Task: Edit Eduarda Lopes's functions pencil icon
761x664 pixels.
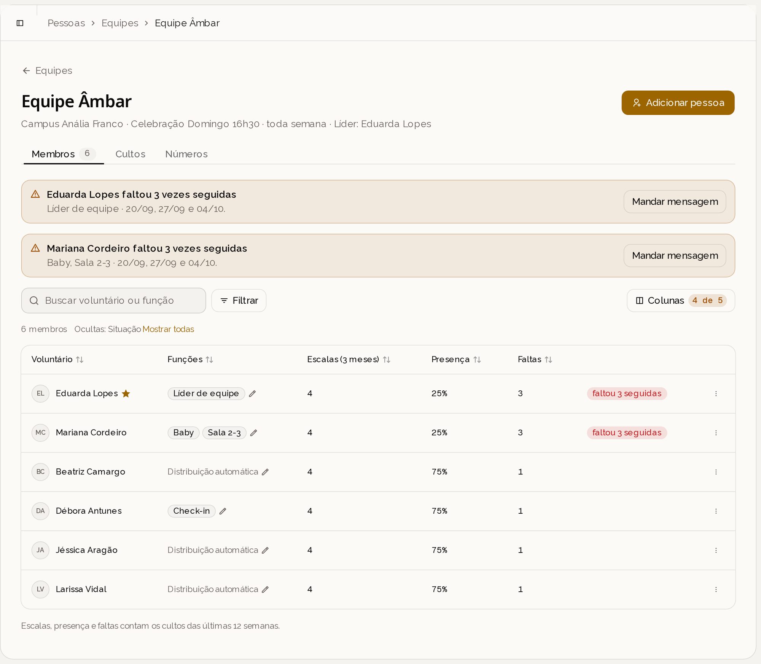Action: (x=252, y=394)
